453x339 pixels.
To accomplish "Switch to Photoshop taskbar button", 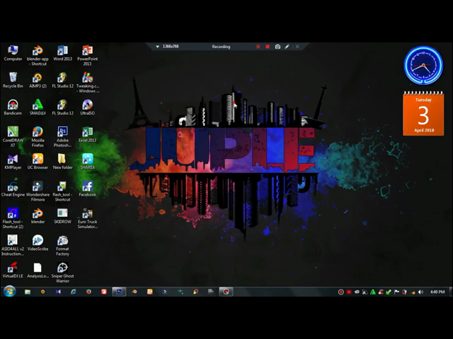I will (x=119, y=292).
